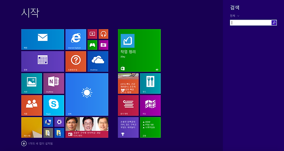Open the Xbox Games controller tile
The width and height of the screenshot is (284, 151).
pos(92,45)
